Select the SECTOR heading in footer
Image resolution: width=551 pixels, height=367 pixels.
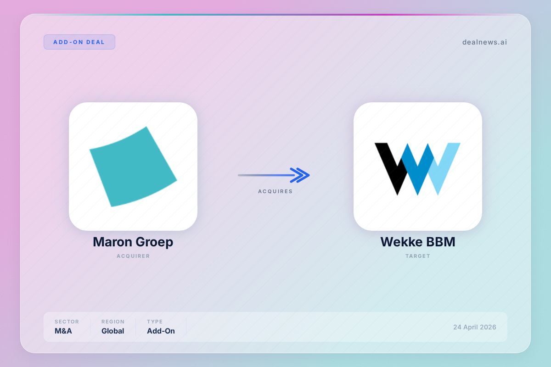(67, 322)
